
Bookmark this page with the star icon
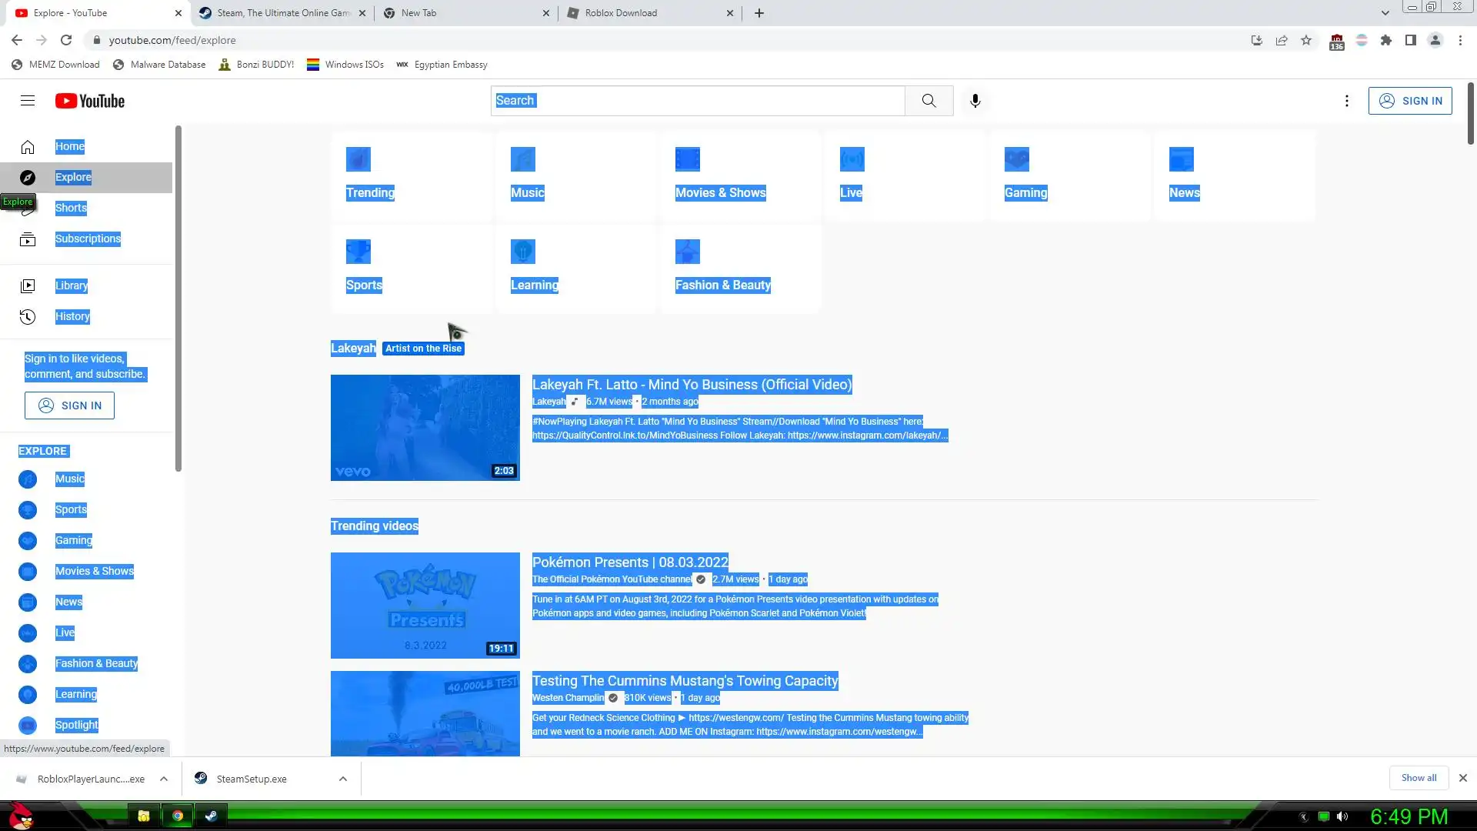point(1306,40)
